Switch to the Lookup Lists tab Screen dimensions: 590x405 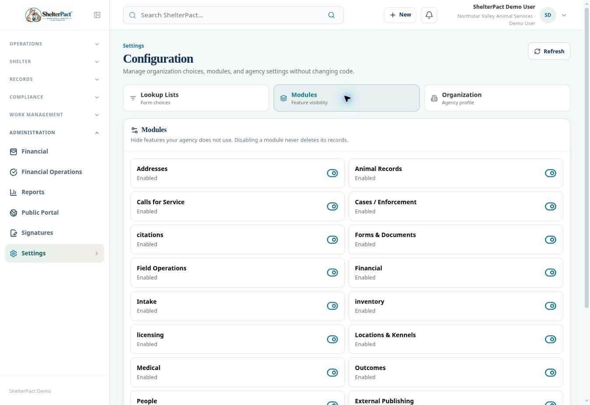[x=196, y=98]
